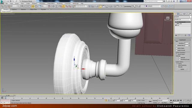Screen dimensions: 192x108
Task: Click the Polygon Modeling panel label
Action: pyautogui.click(x=7, y=11)
